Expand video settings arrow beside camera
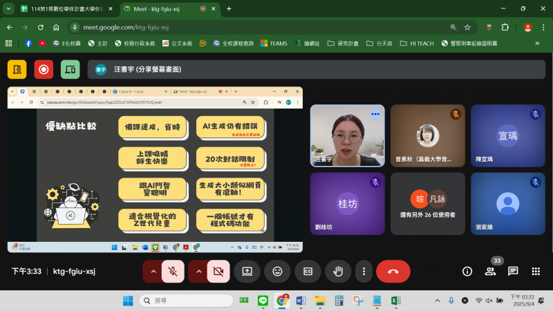The height and width of the screenshot is (311, 553). tap(198, 272)
